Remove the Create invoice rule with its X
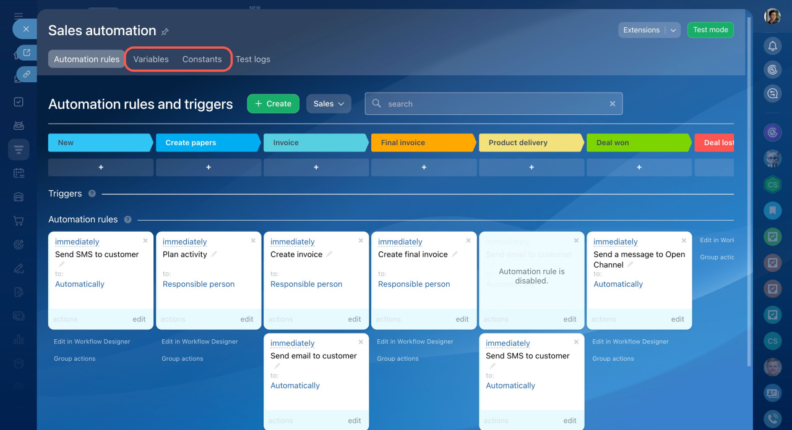This screenshot has height=430, width=792. pyautogui.click(x=361, y=240)
